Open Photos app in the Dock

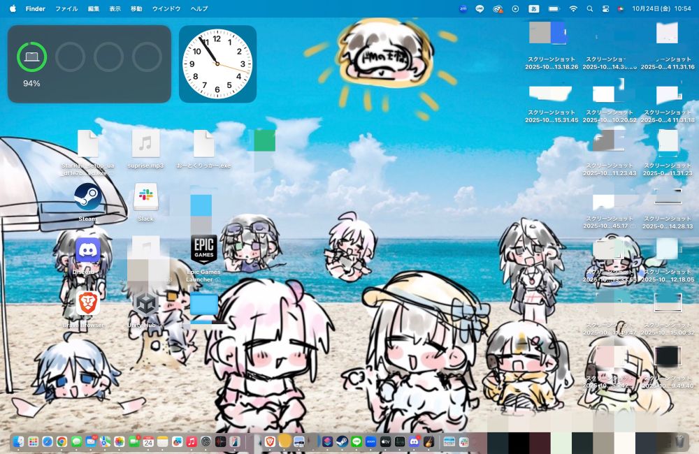point(120,441)
